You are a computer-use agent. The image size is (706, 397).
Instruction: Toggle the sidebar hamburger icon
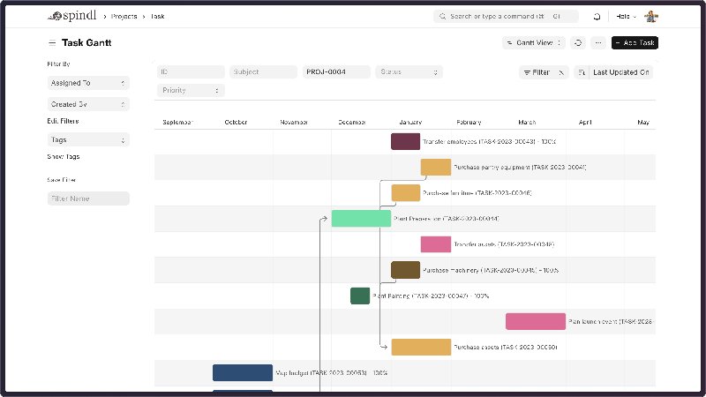click(x=52, y=42)
